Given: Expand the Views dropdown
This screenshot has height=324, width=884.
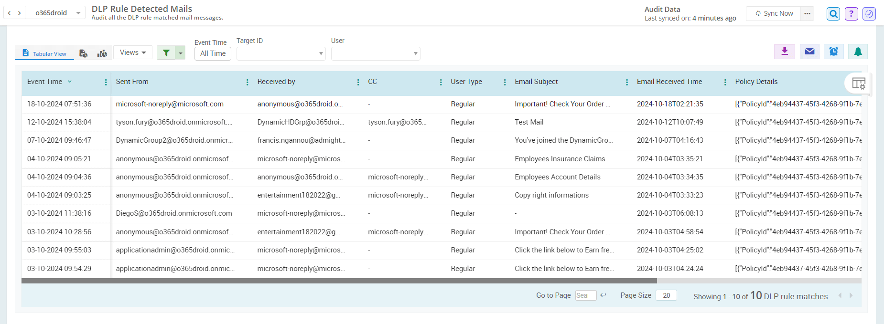Looking at the screenshot, I should click(133, 52).
